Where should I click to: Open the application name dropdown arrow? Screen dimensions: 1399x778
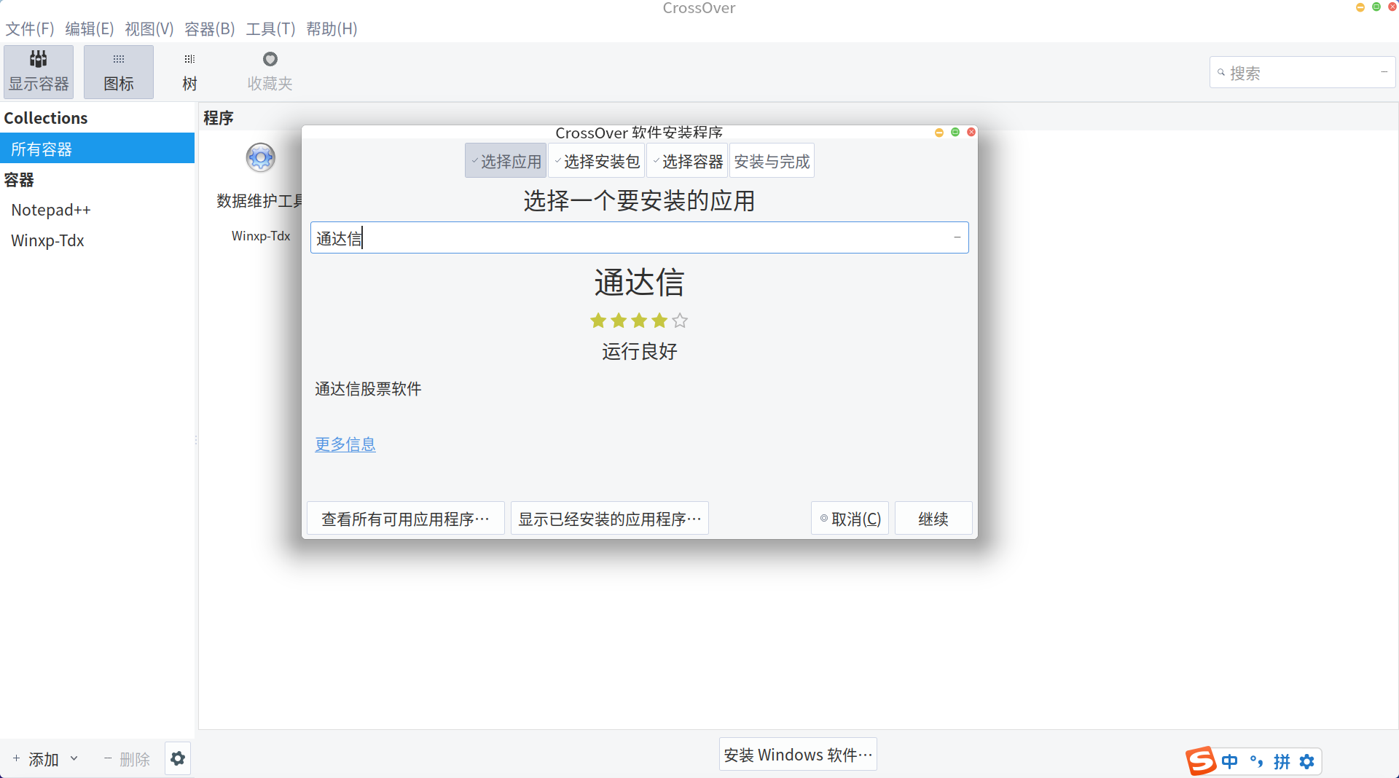point(956,237)
